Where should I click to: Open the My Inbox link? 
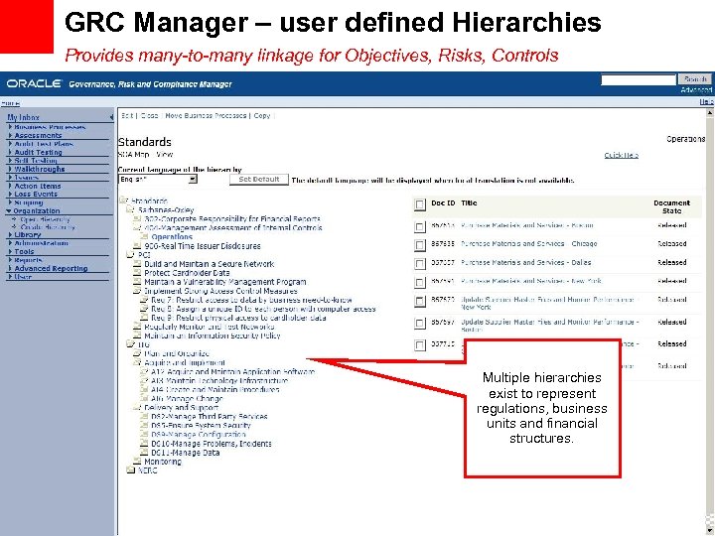(23, 117)
